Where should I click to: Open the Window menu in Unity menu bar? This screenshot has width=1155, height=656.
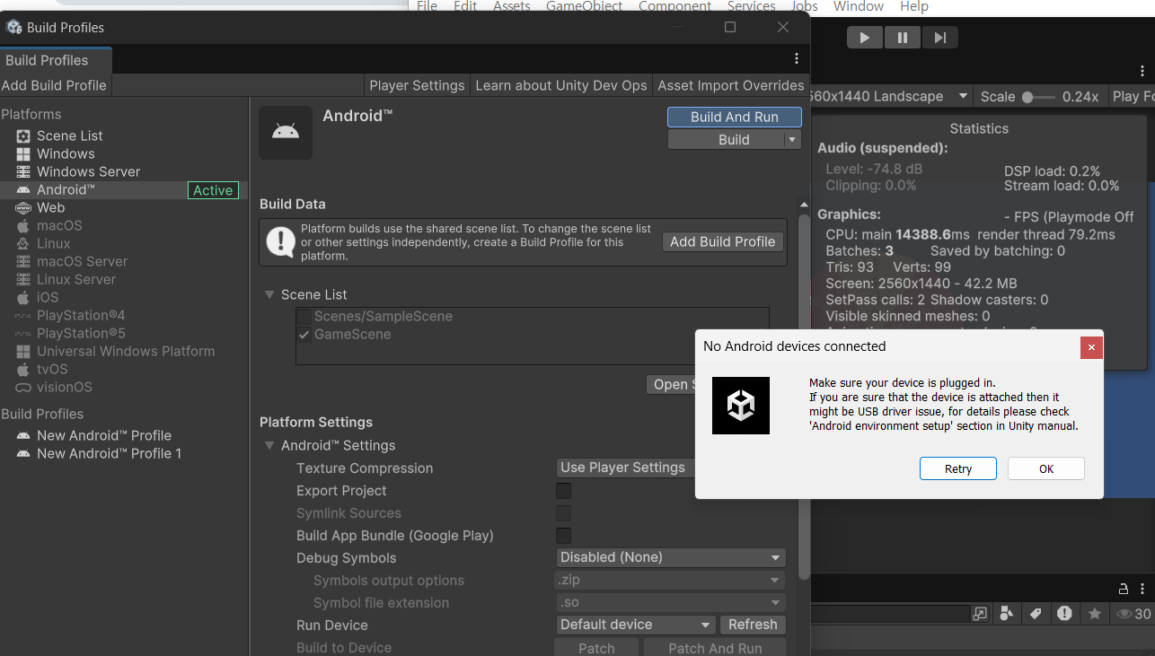coord(859,6)
